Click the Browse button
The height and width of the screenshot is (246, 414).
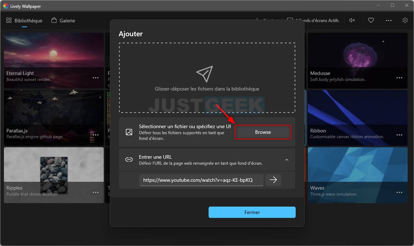click(x=263, y=132)
